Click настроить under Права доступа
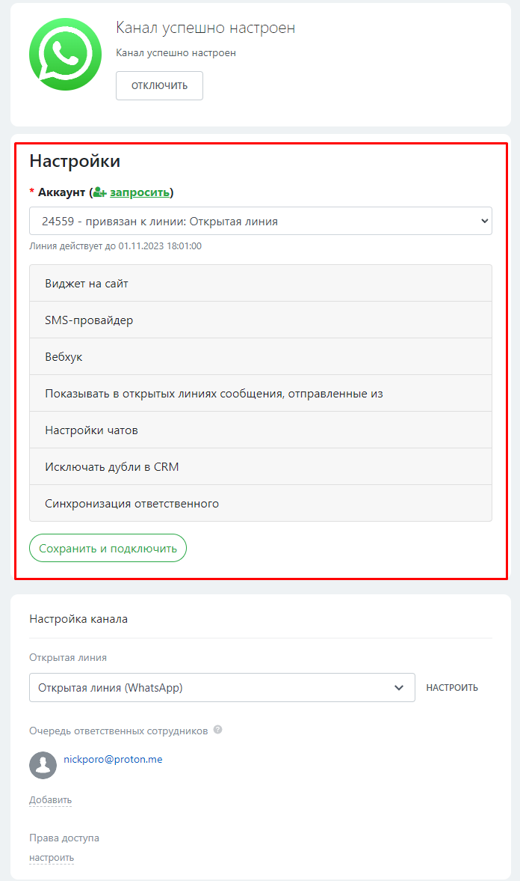Image resolution: width=520 pixels, height=881 pixels. 52,858
